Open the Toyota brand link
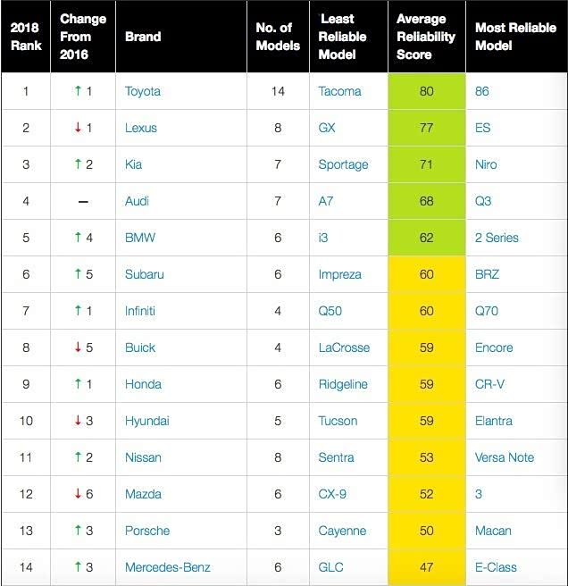This screenshot has height=586, width=568. point(143,91)
